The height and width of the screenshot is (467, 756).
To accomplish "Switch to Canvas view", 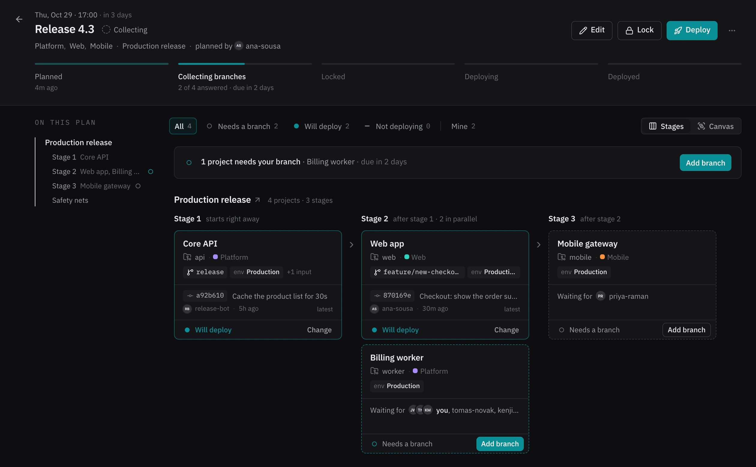I will pyautogui.click(x=715, y=126).
